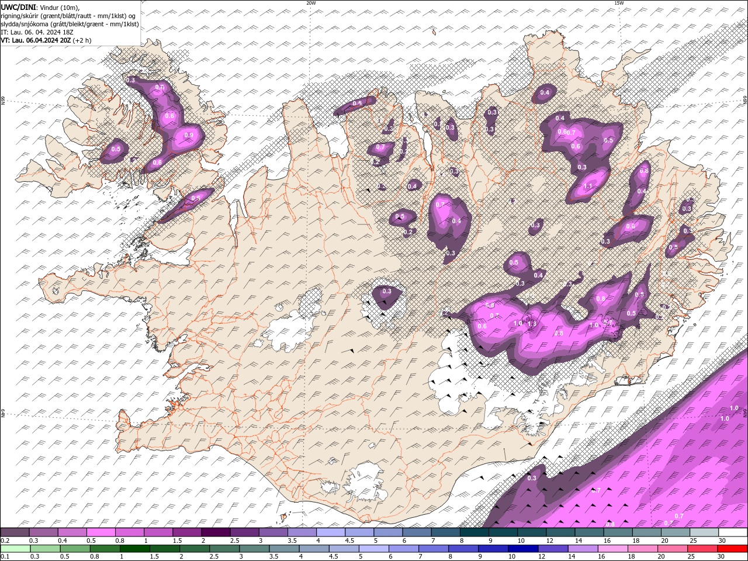Click the 66N latitude label on right edge
Image resolution: width=748 pixels, height=561 pixels.
point(745,101)
